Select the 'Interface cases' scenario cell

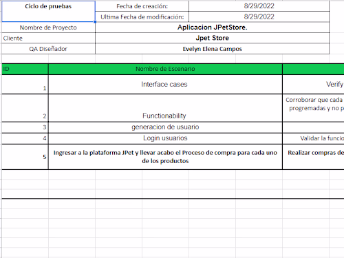[x=165, y=85]
